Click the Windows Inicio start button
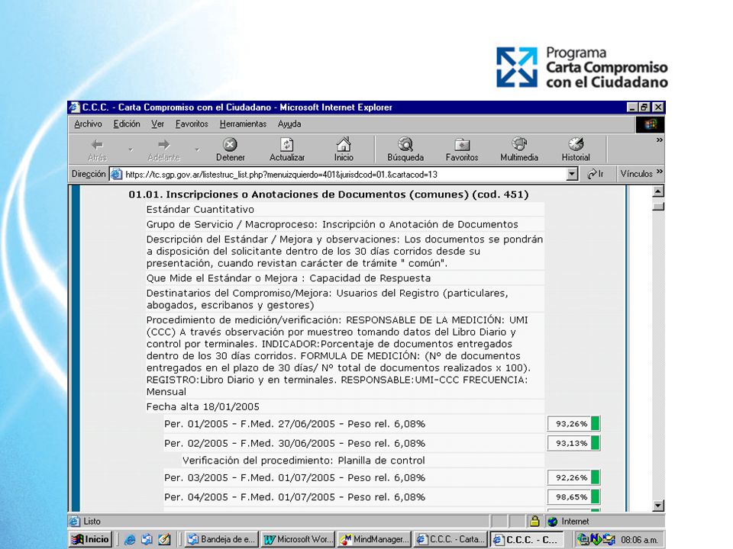This screenshot has width=733, height=549. pos(90,539)
